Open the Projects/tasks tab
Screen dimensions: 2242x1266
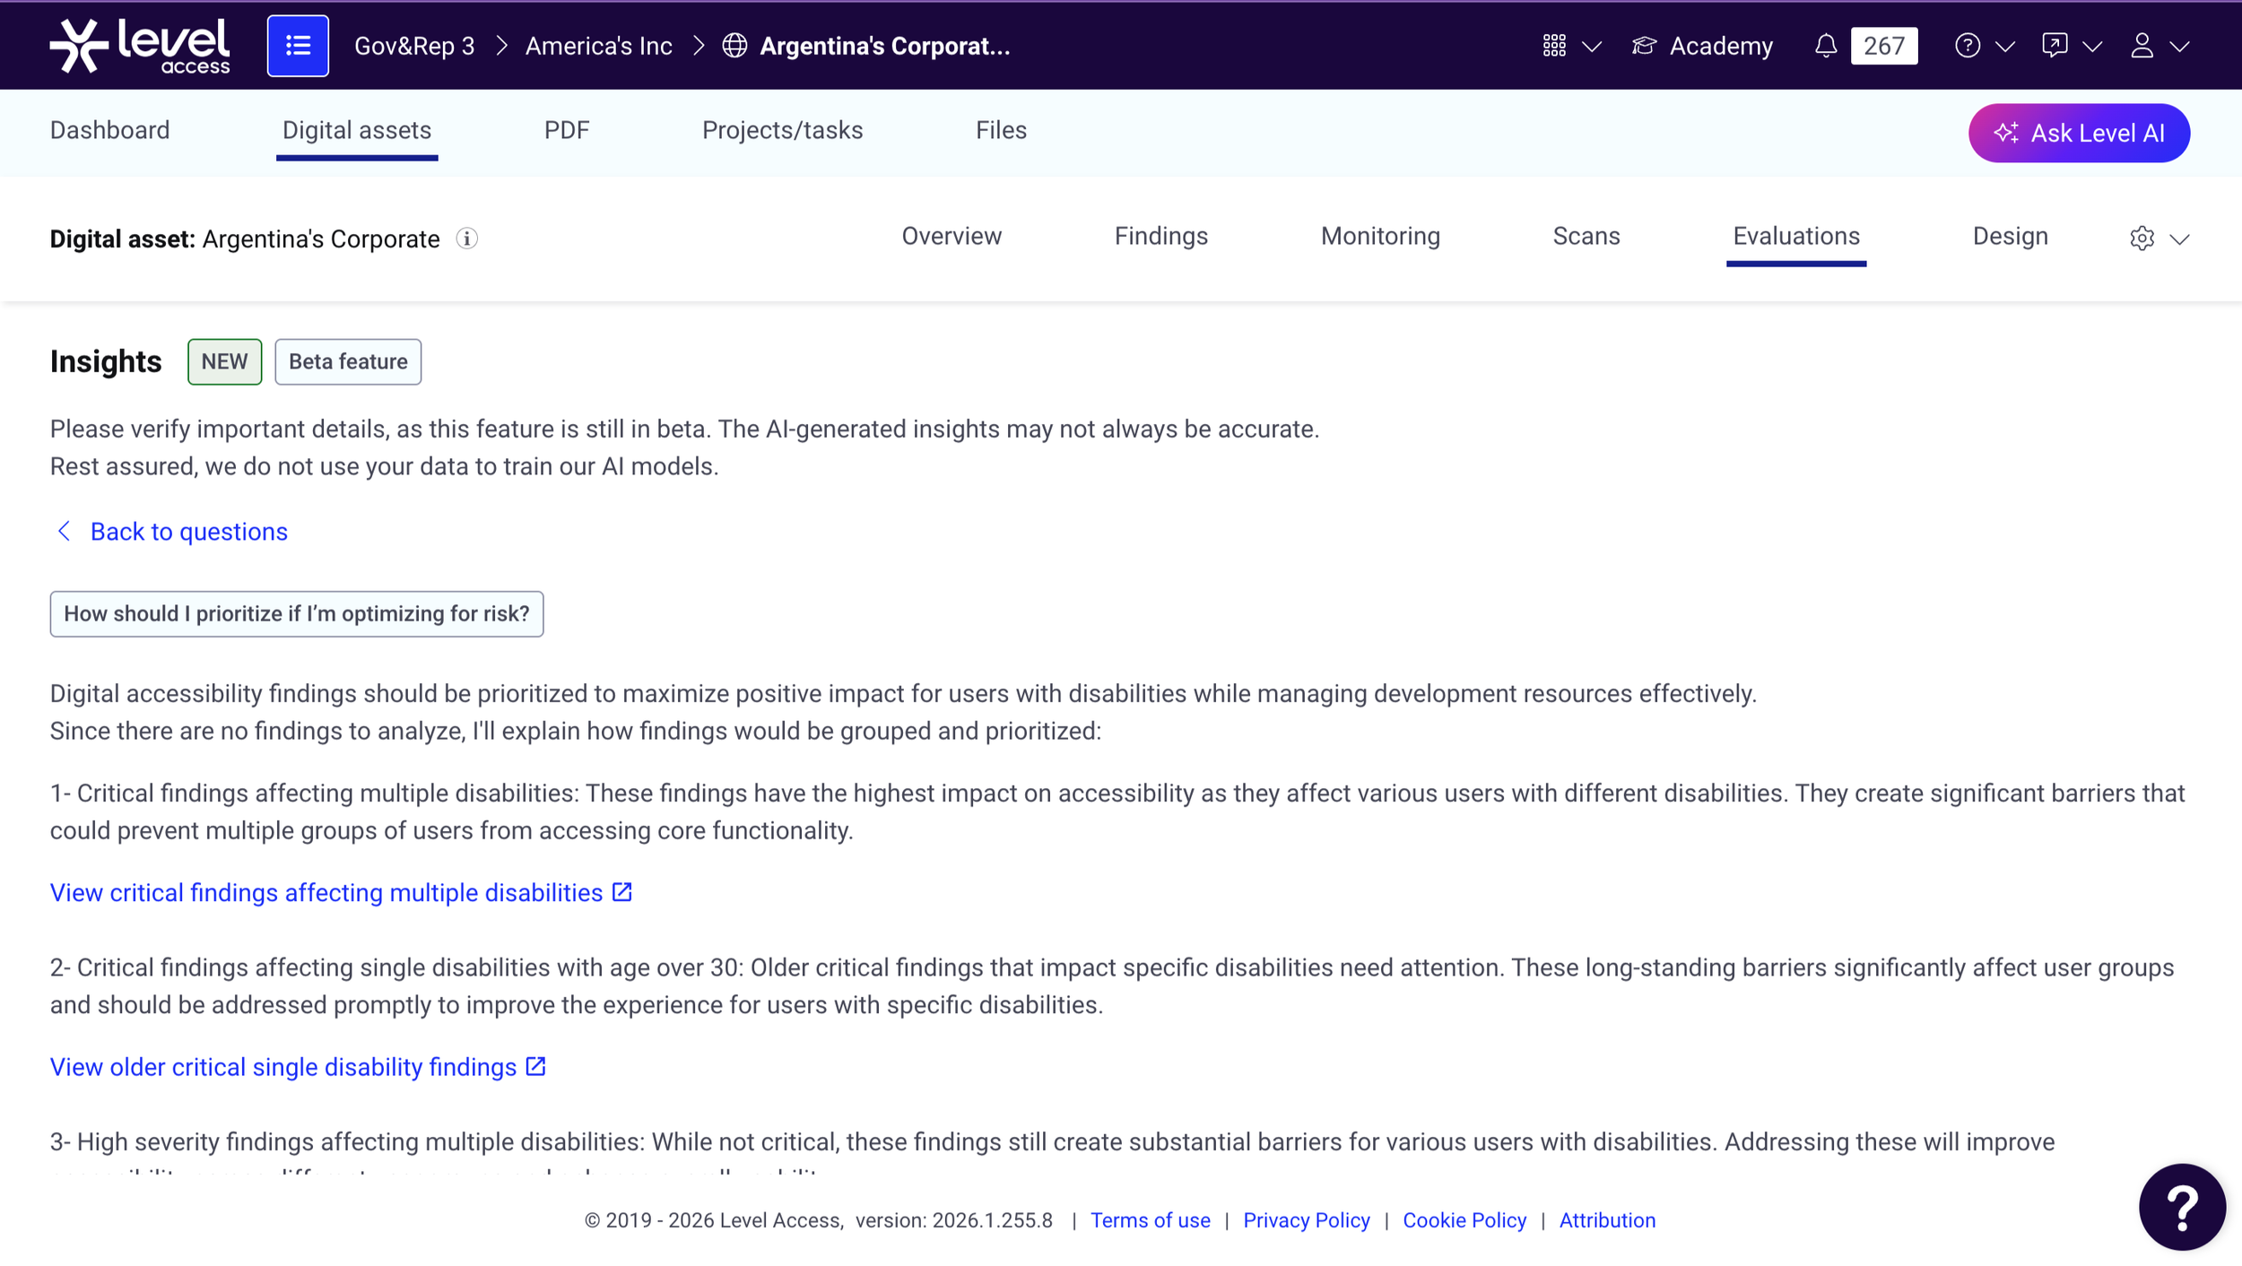click(782, 131)
